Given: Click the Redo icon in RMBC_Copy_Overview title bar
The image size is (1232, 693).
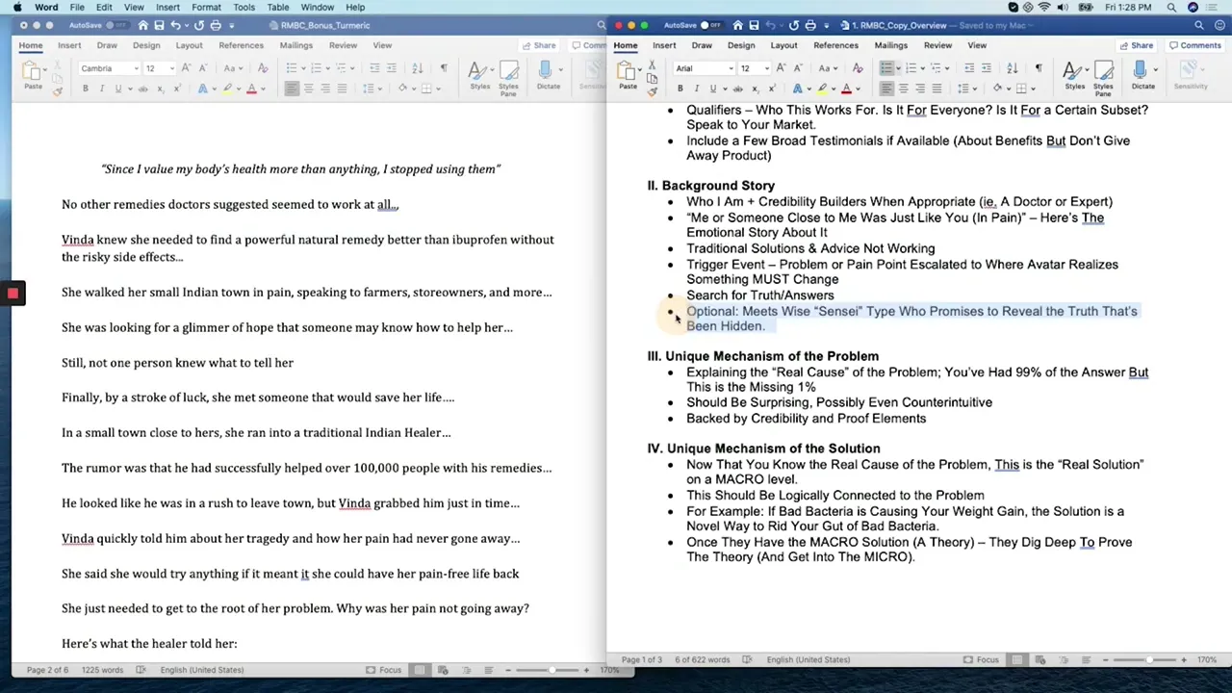Looking at the screenshot, I should pos(792,25).
